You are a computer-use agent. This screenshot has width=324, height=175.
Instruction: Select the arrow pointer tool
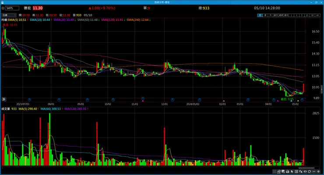pyautogui.click(x=292, y=172)
